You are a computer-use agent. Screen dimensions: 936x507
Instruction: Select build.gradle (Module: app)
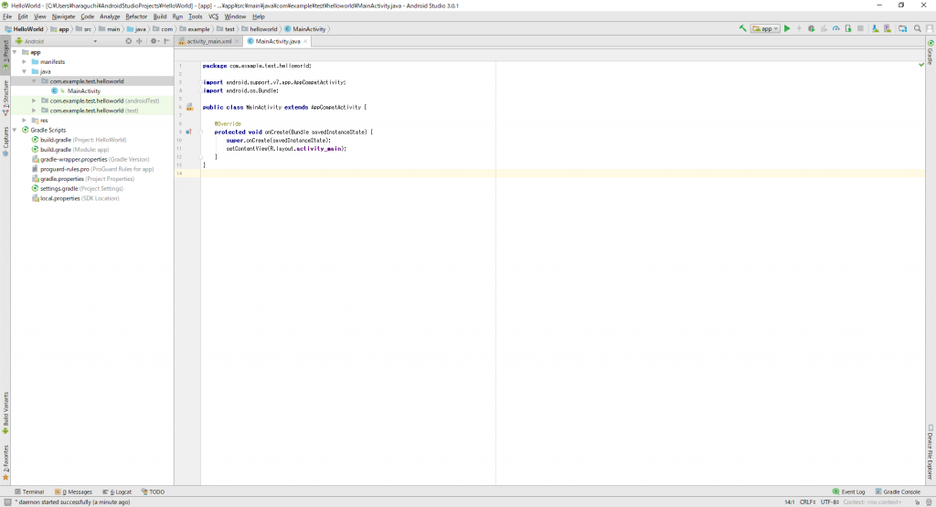[69, 150]
